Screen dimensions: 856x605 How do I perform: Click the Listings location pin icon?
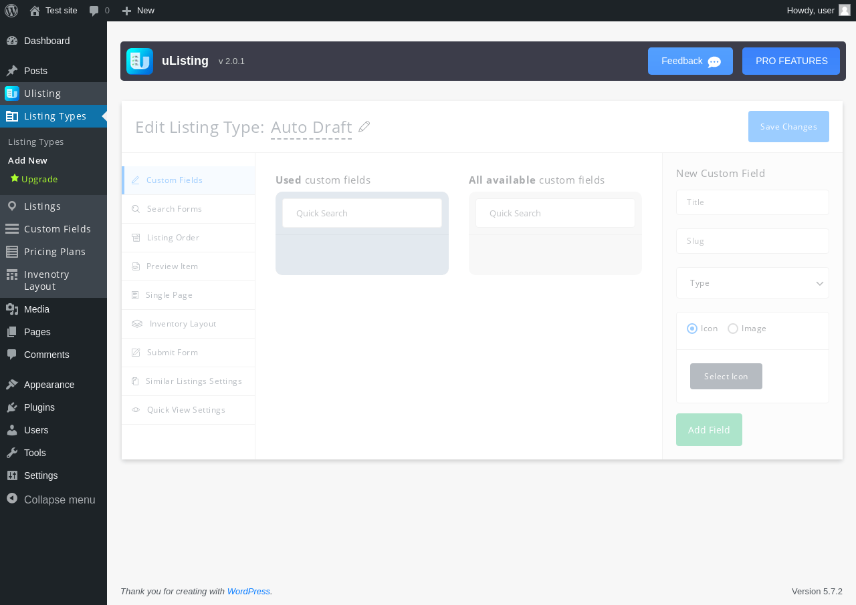point(12,206)
